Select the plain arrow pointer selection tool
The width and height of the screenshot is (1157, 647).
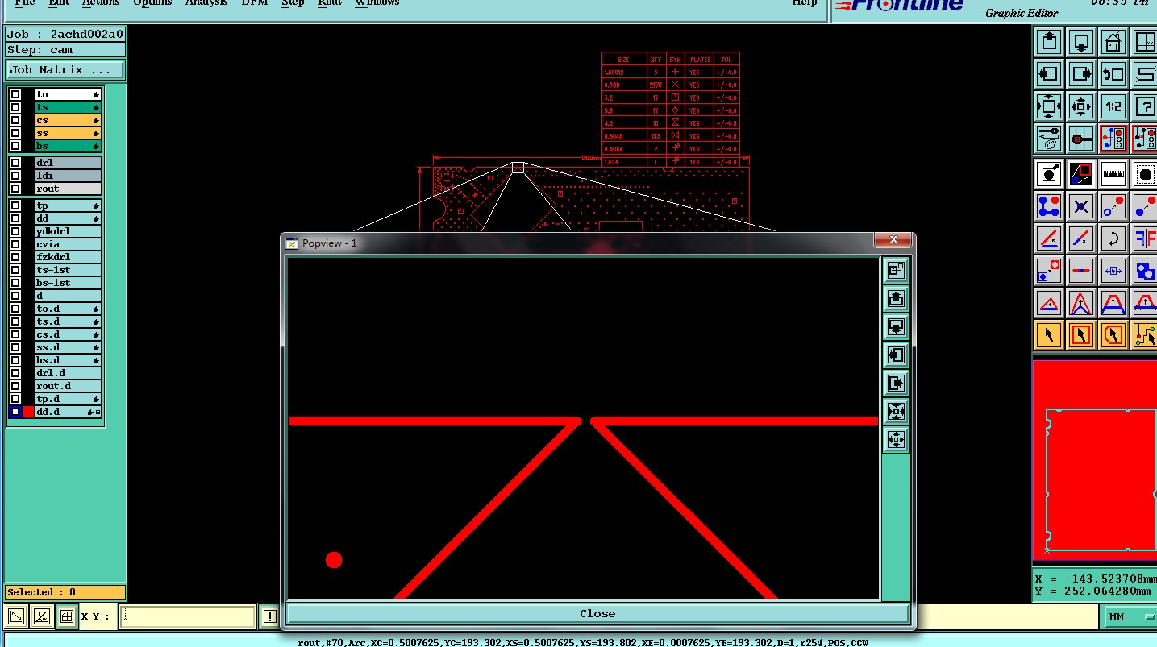click(x=1048, y=334)
